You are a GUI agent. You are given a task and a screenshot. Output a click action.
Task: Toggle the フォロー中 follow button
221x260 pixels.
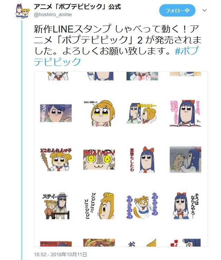177,10
